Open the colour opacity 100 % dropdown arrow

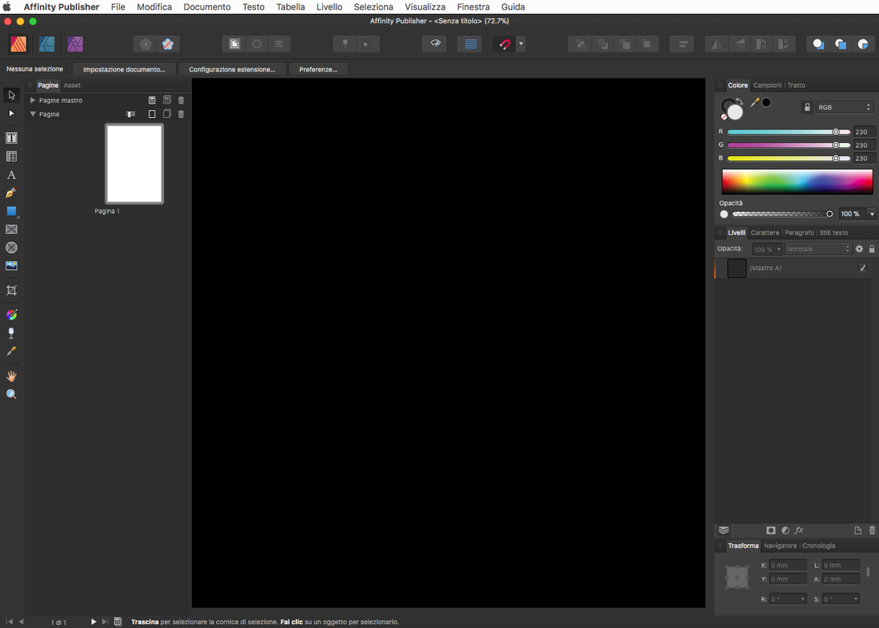[x=872, y=214]
